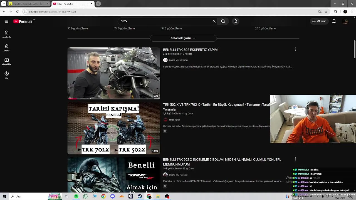The width and height of the screenshot is (356, 200).
Task: Open a new Chrome tab with plus
Action: (x=98, y=4)
